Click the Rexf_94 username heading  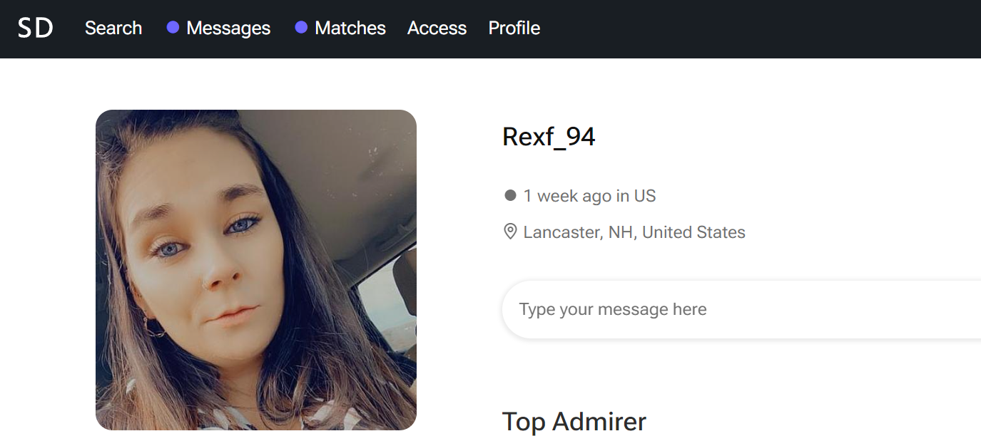[x=549, y=136]
